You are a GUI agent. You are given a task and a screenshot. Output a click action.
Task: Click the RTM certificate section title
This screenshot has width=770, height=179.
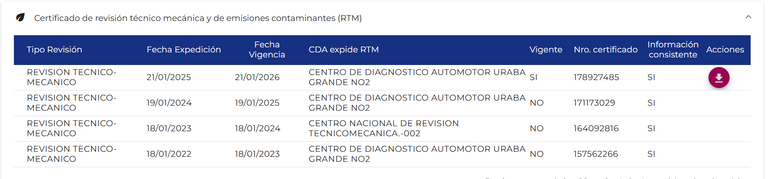click(x=198, y=18)
